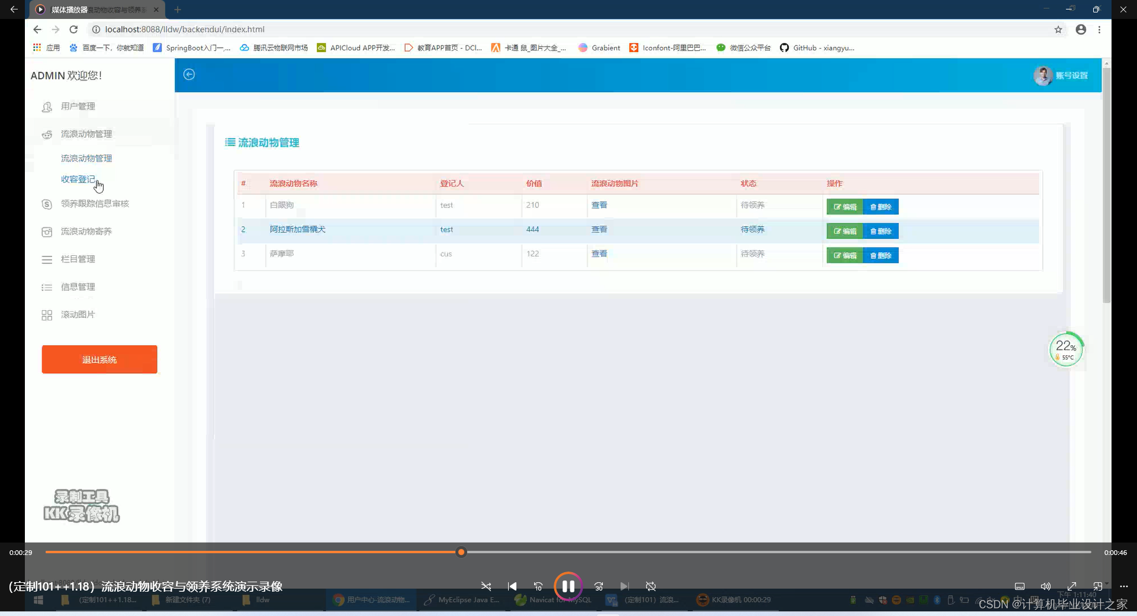Enter full screen view

click(x=1072, y=586)
